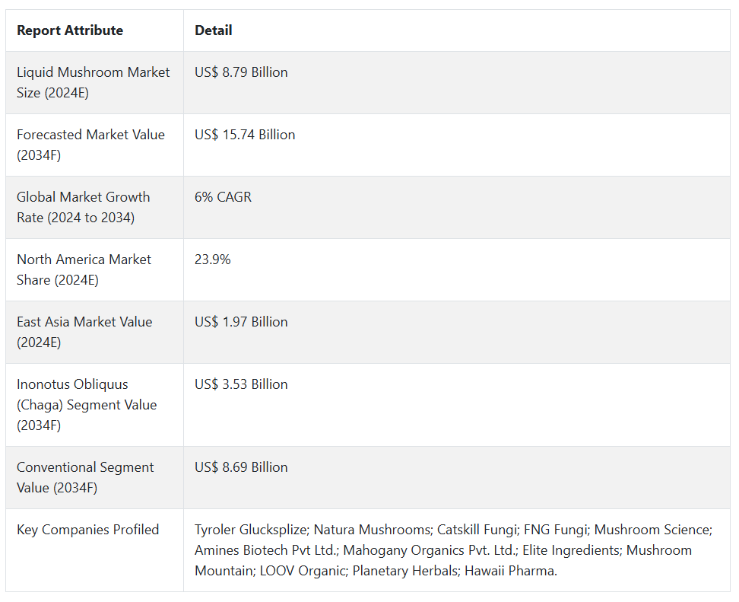739x602 pixels.
Task: Click the US$ 3.53 Billion value
Action: [241, 384]
